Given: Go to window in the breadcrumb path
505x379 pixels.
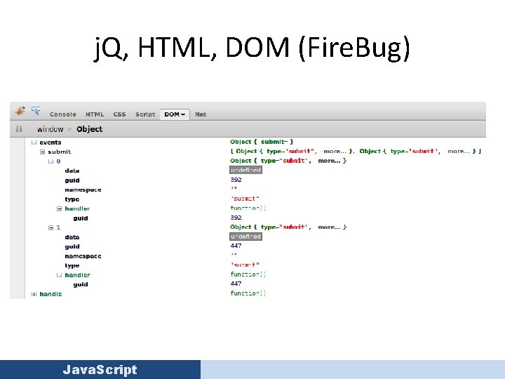Looking at the screenshot, I should tap(50, 129).
